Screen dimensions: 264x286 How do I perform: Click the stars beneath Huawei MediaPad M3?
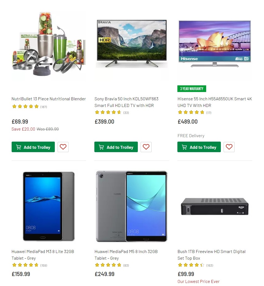pos(25,265)
